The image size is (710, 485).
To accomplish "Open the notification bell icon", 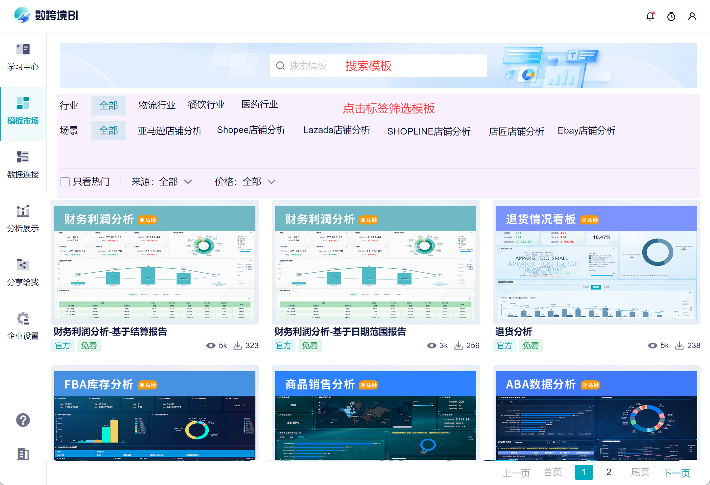I will [650, 16].
